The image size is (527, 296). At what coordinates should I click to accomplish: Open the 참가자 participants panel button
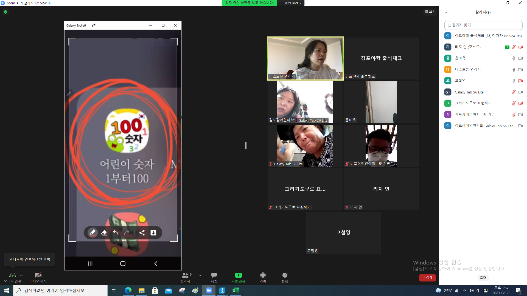(x=186, y=277)
